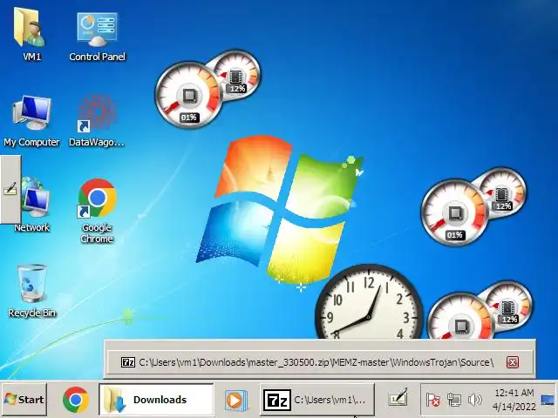Open the taskbar tablet input panel icon
Viewport: 558px width, 418px height.
point(398,398)
